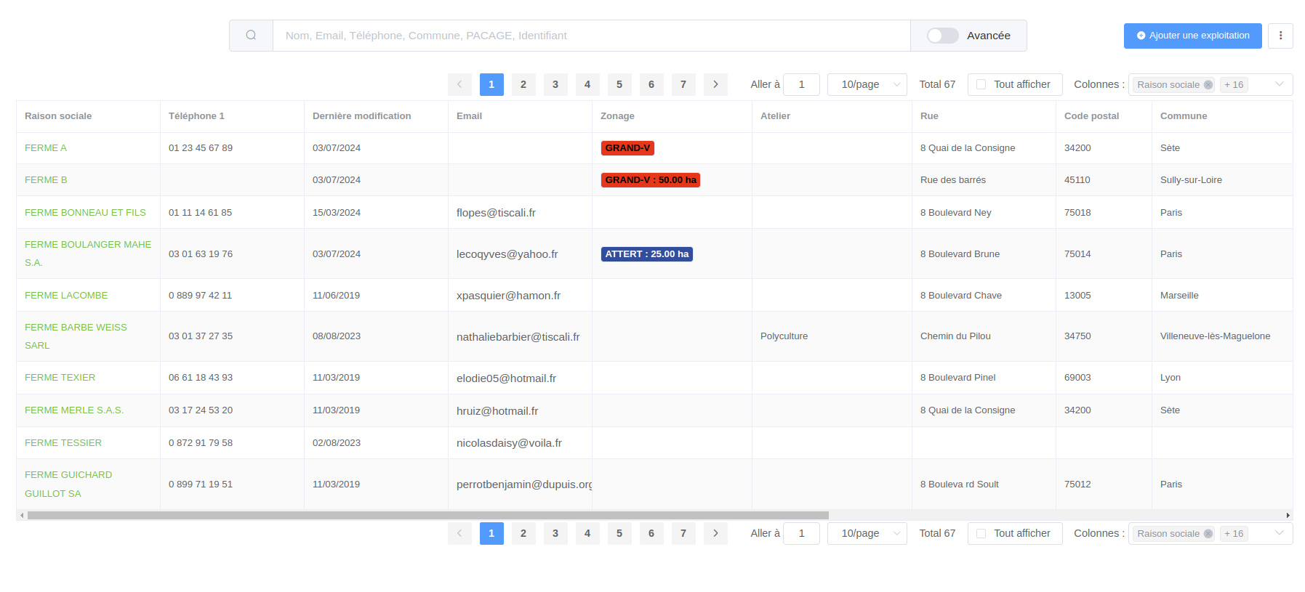Go to page 5 in the top pagination
The width and height of the screenshot is (1305, 592).
[619, 84]
